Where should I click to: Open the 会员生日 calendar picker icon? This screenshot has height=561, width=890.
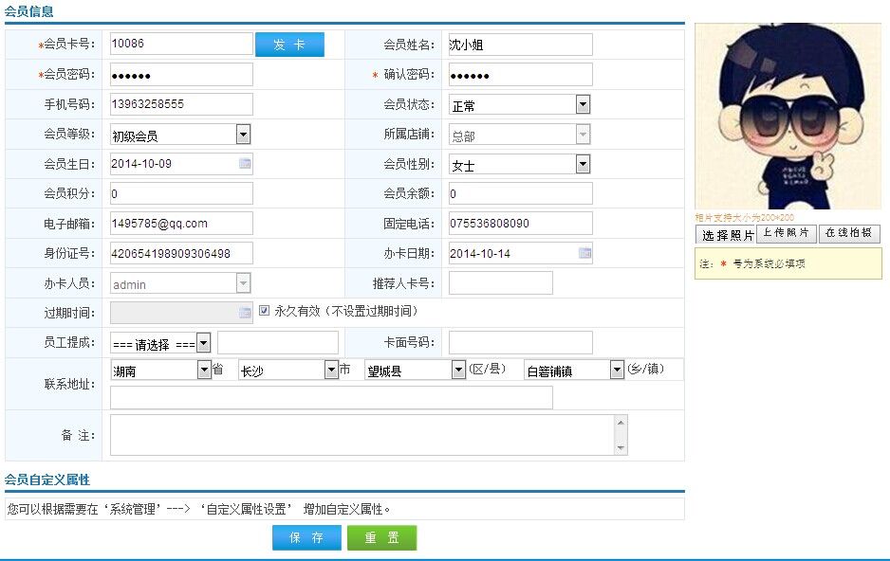pyautogui.click(x=245, y=163)
